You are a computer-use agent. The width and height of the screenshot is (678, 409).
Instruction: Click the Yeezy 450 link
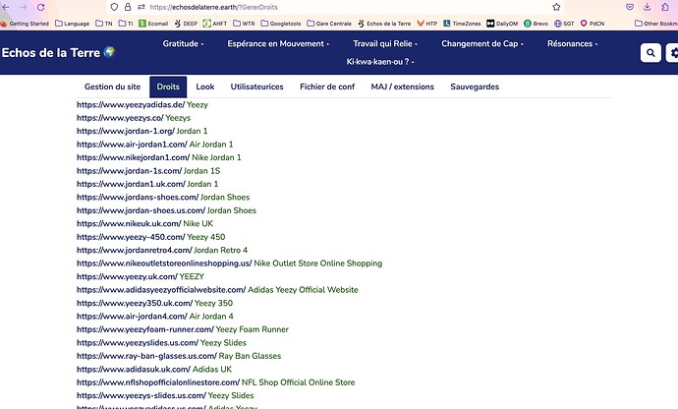coord(205,237)
